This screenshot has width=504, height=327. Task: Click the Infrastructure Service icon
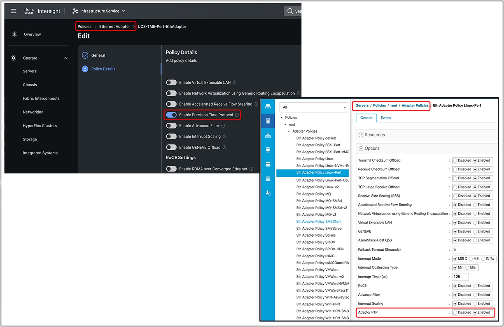click(75, 11)
